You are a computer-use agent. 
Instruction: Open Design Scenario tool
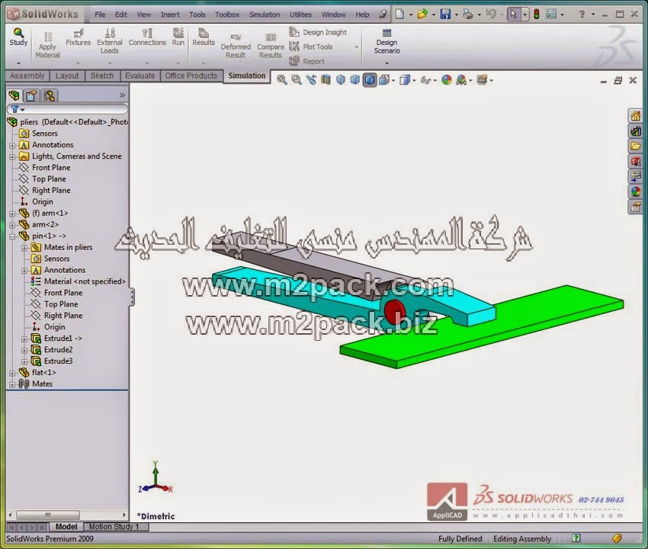tap(387, 41)
